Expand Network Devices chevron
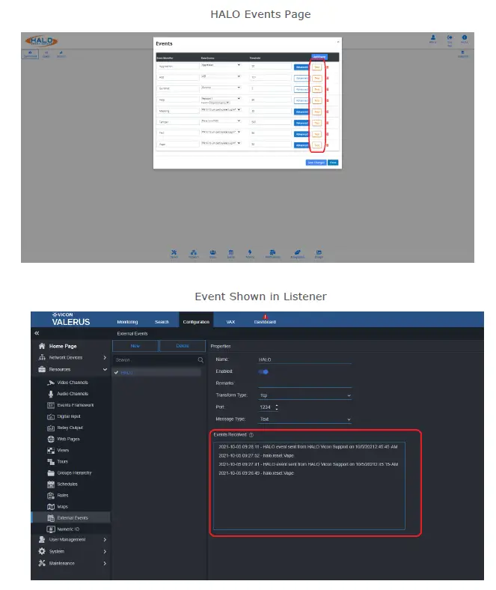This screenshot has width=496, height=590. [105, 357]
